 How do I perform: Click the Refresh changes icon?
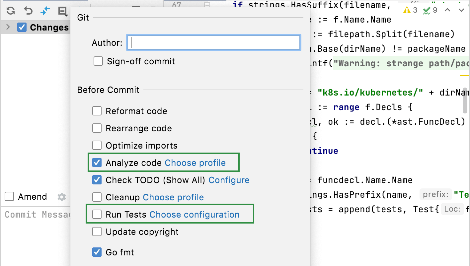(11, 11)
